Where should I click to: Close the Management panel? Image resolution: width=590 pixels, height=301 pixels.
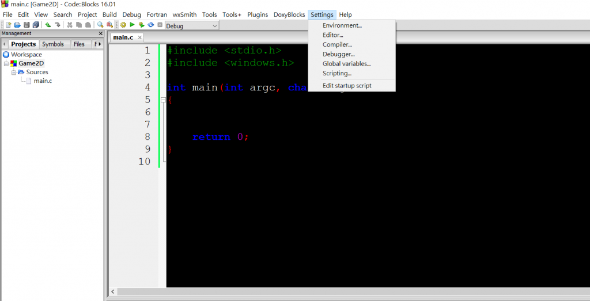(100, 33)
